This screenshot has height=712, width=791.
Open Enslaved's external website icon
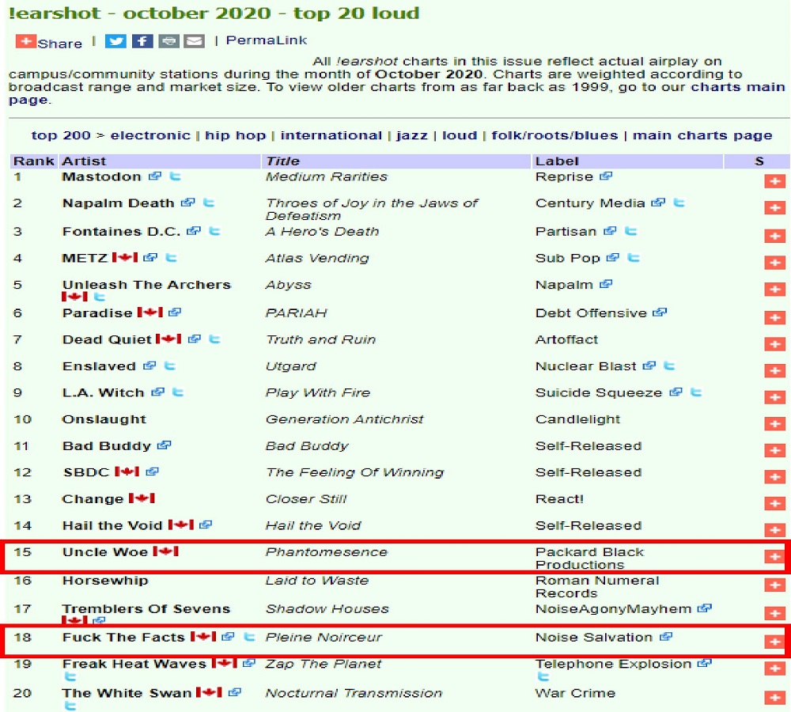(x=150, y=366)
